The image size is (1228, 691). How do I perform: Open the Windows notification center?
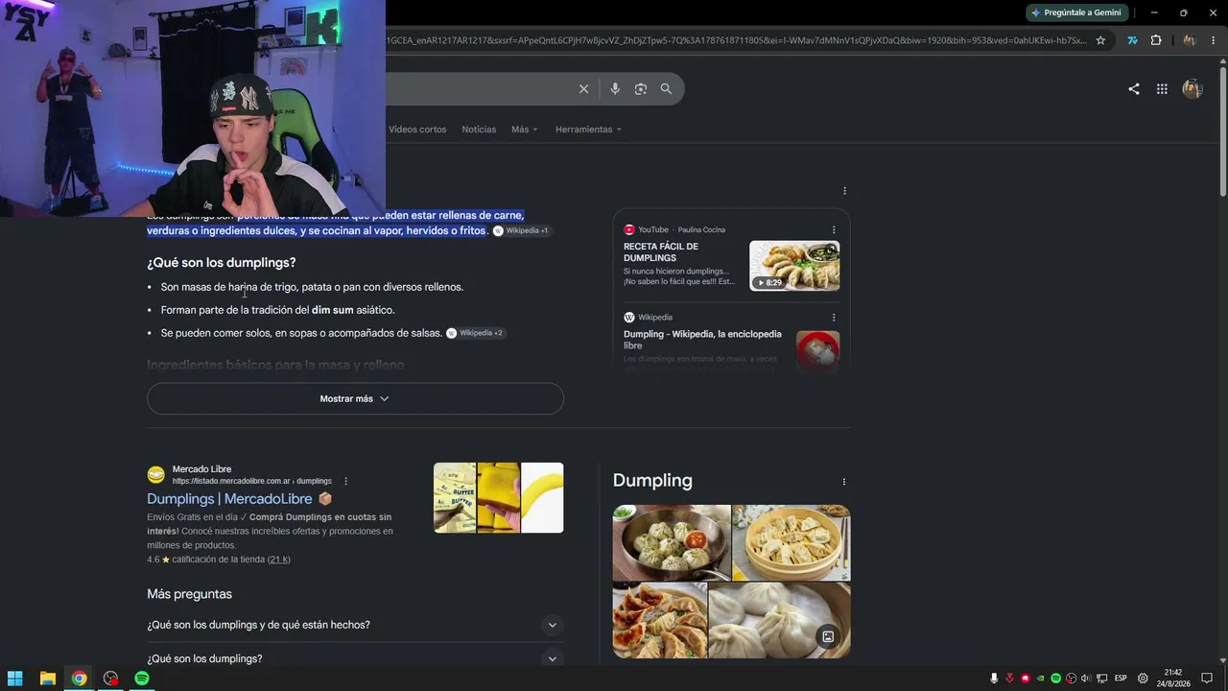1207,679
